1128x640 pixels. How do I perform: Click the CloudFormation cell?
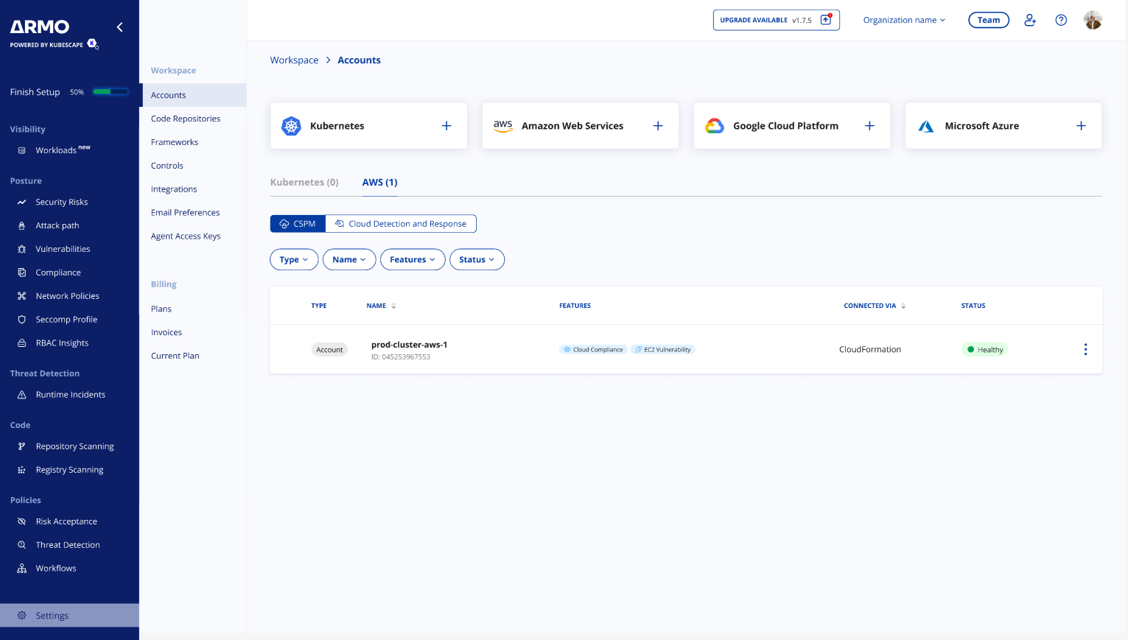pyautogui.click(x=870, y=350)
